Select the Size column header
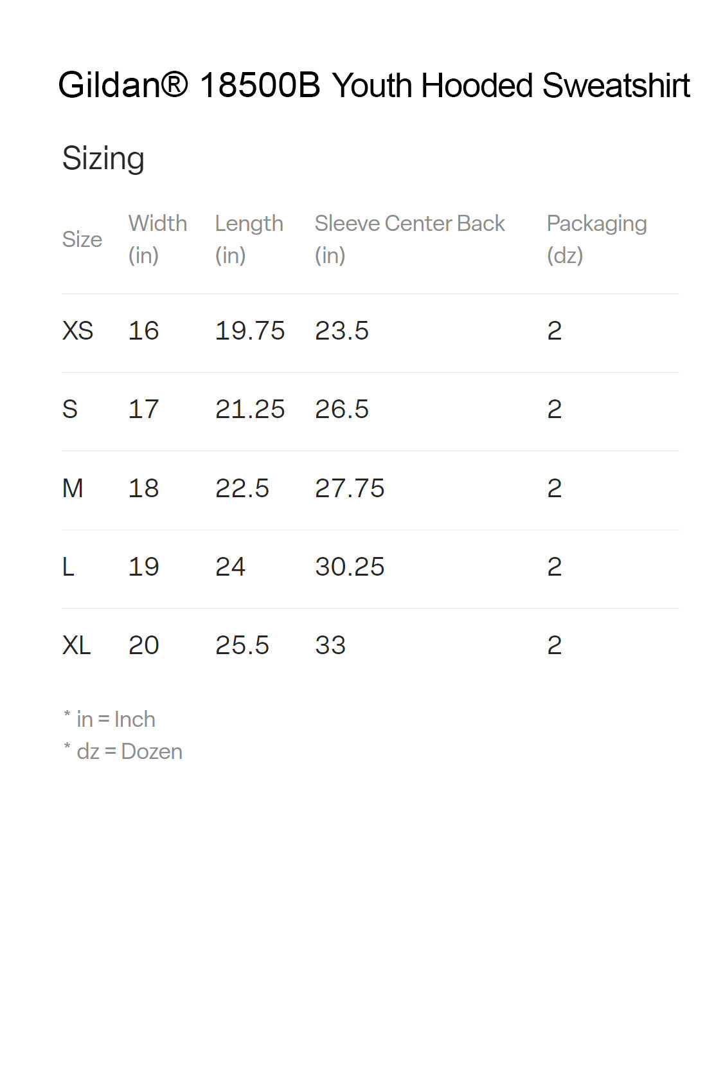The height and width of the screenshot is (1087, 705). pos(82,239)
